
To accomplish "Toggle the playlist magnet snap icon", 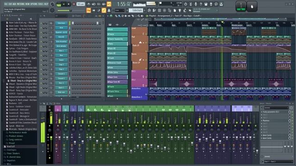I will 111,16.
